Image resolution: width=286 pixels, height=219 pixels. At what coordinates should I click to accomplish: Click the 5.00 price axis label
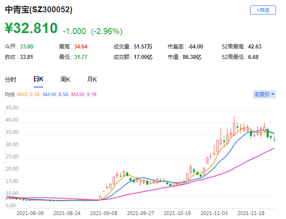11,205
